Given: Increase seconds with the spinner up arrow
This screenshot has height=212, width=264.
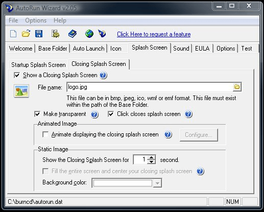Looking at the screenshot, I should click(x=151, y=157).
